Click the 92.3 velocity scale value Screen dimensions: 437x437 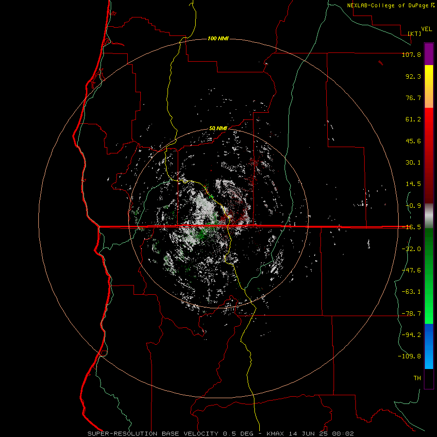click(413, 76)
